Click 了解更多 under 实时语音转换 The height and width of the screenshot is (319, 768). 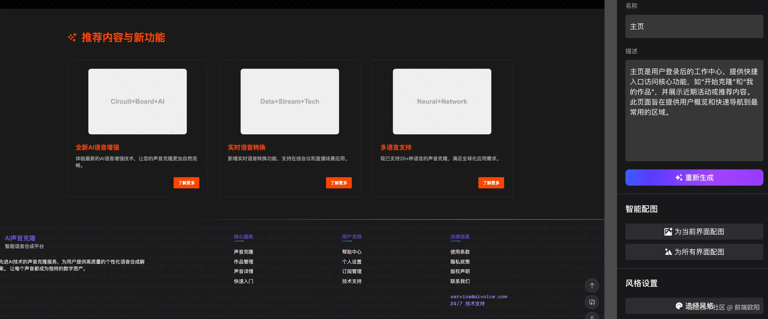pos(339,183)
